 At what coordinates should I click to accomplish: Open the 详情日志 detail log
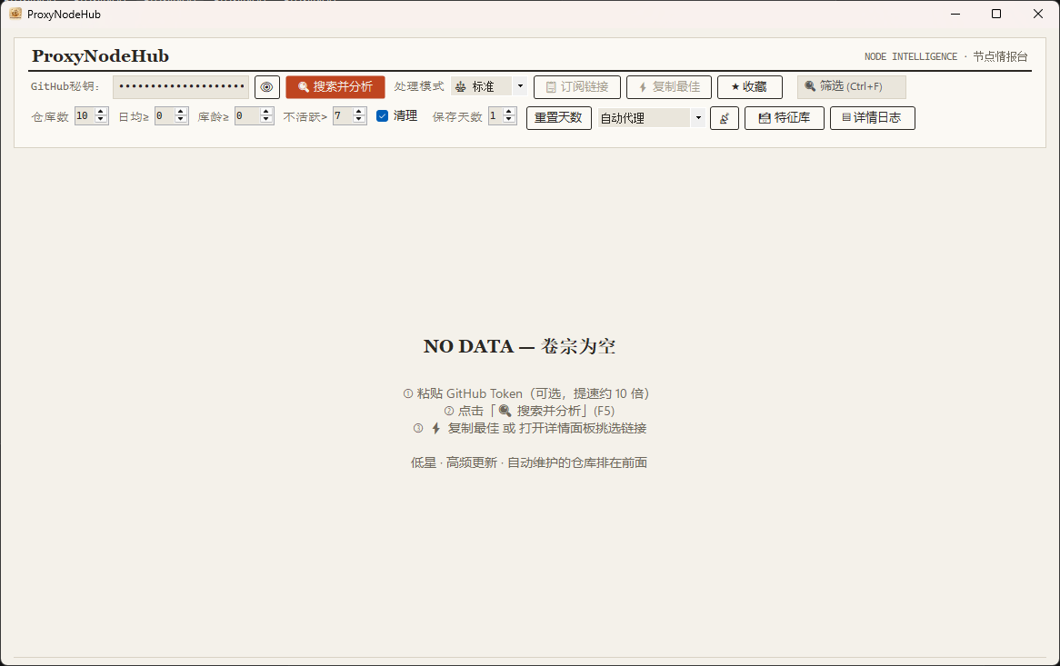pos(872,118)
